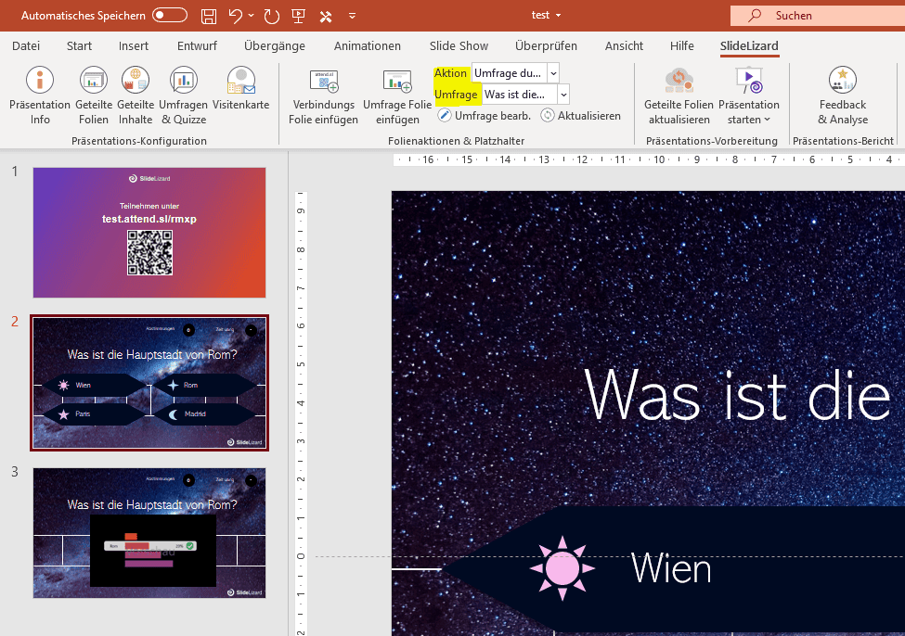Viewport: 905px width, 636px height.
Task: Insert a Verbindungs Folie
Action: point(323,95)
